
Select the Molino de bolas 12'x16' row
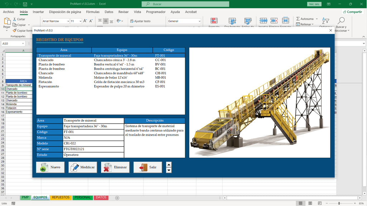point(110,78)
